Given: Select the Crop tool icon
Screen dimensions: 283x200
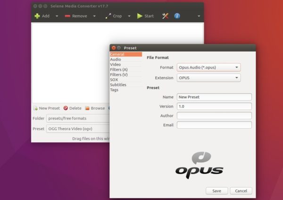Looking at the screenshot, I should [108, 16].
